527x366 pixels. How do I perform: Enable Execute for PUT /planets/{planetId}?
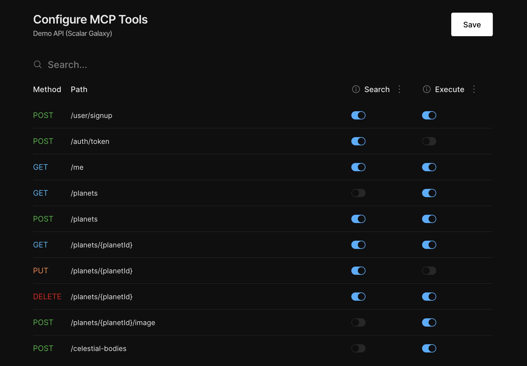coord(429,271)
